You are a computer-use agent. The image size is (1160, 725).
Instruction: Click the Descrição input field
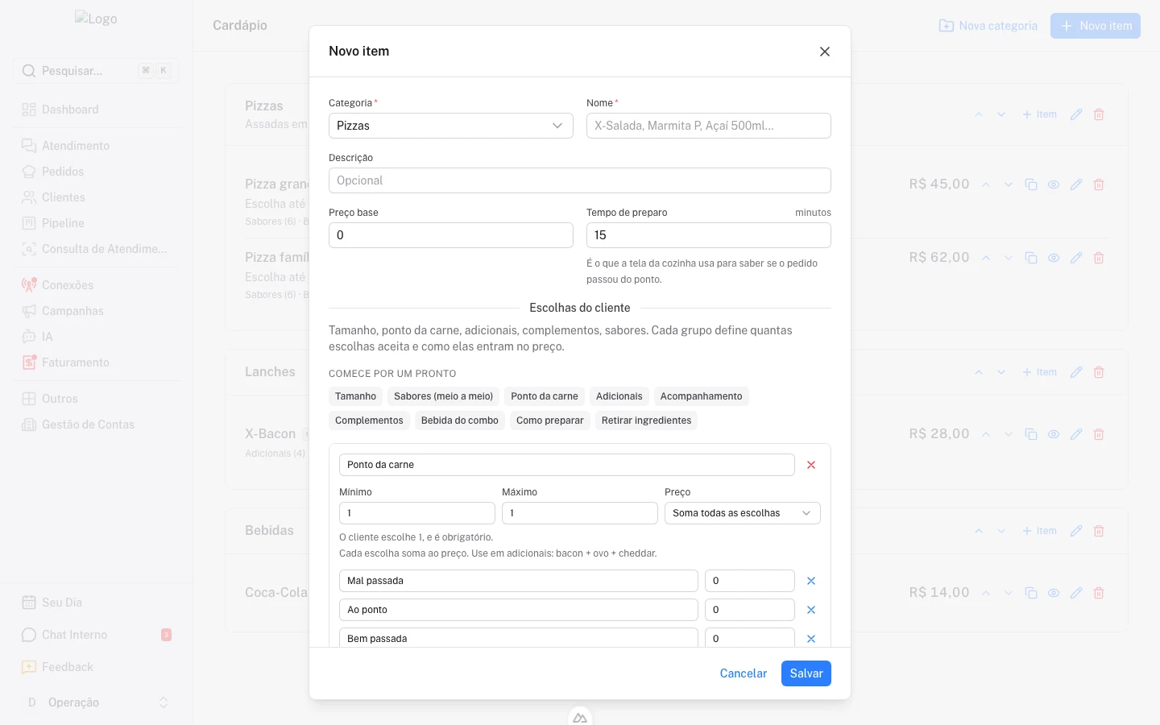(580, 180)
